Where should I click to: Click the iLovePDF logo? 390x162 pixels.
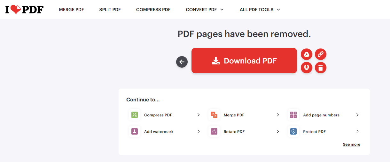pos(25,10)
